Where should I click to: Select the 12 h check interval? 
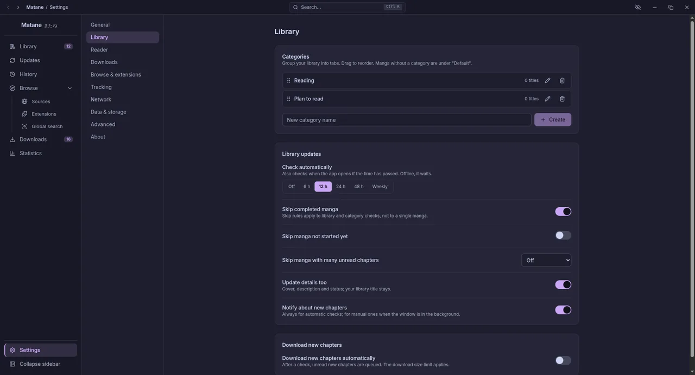(323, 187)
